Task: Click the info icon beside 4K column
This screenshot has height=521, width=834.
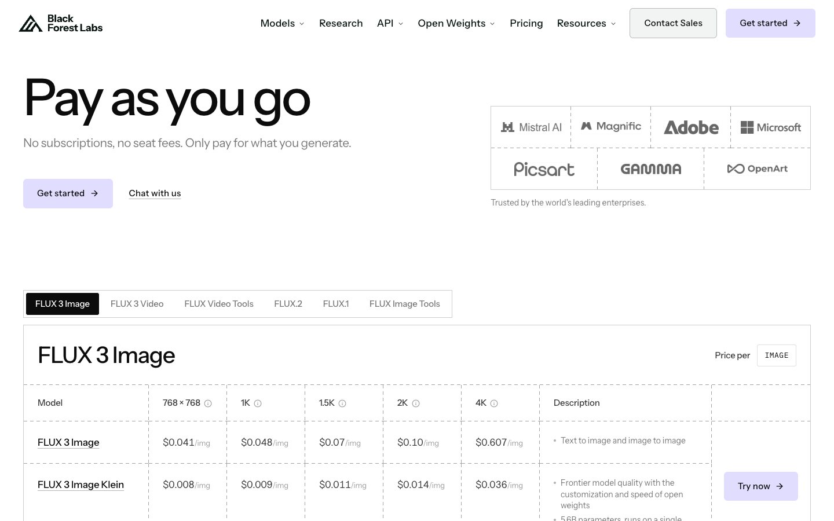Action: [x=494, y=403]
